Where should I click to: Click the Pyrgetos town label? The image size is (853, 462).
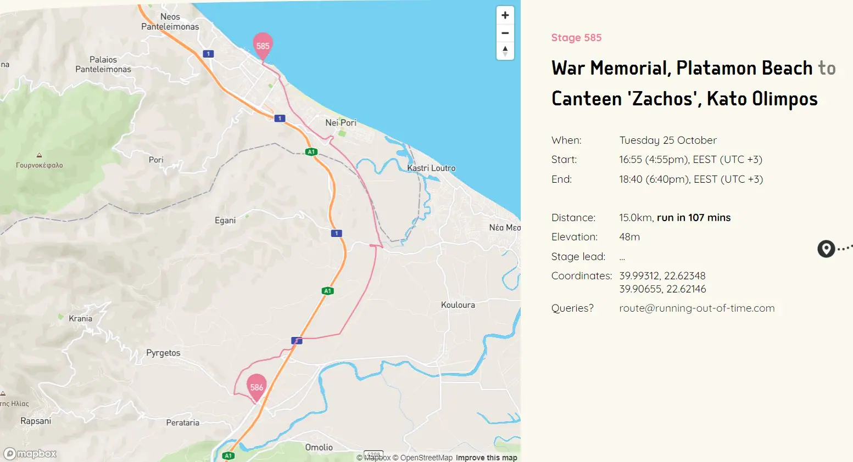[x=163, y=353]
